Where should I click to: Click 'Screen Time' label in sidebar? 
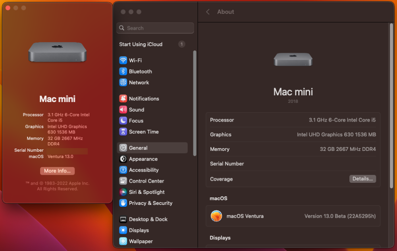tap(144, 132)
